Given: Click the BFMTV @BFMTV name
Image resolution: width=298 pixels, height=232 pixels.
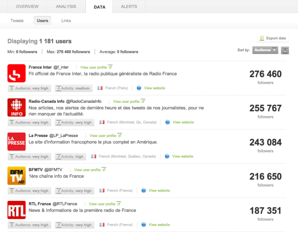Looking at the screenshot, I should coord(45,170).
